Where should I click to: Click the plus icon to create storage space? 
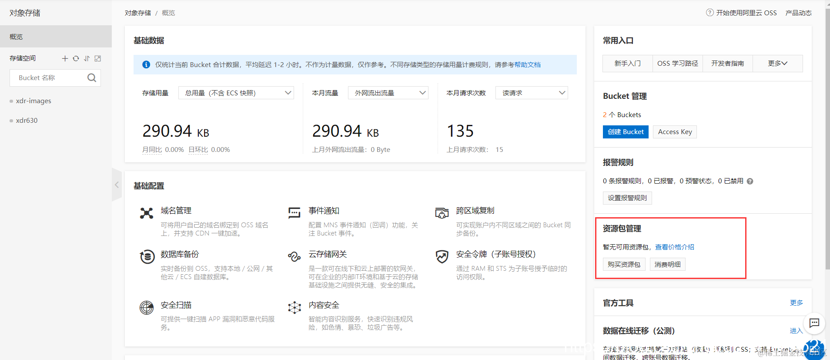[65, 58]
